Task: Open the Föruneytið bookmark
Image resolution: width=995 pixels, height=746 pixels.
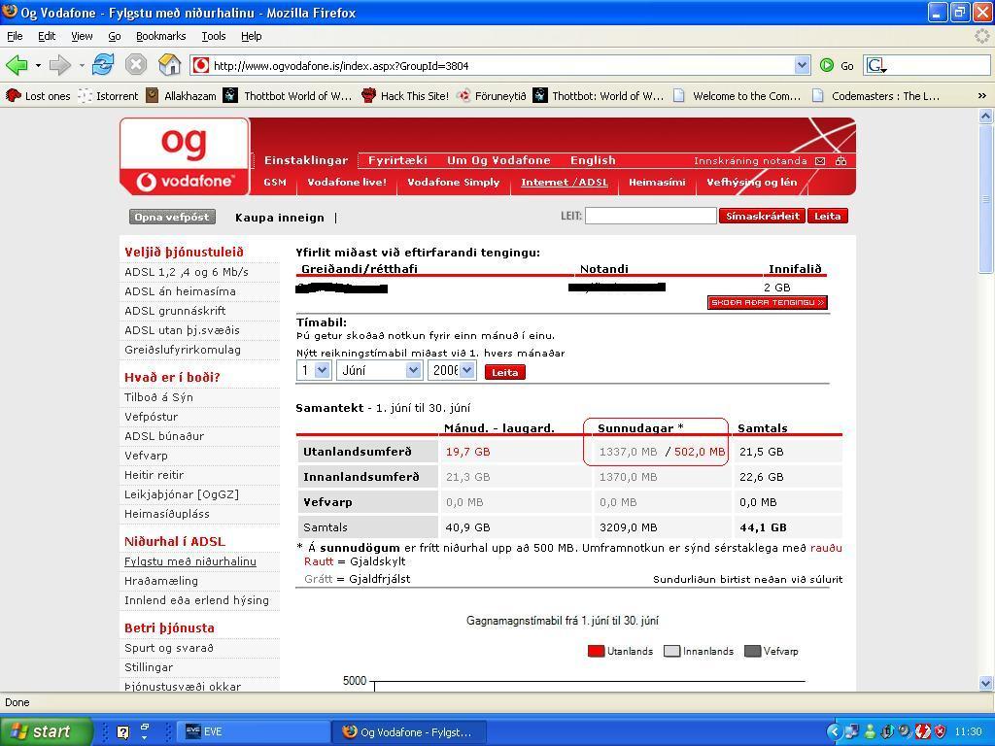Action: pos(492,96)
